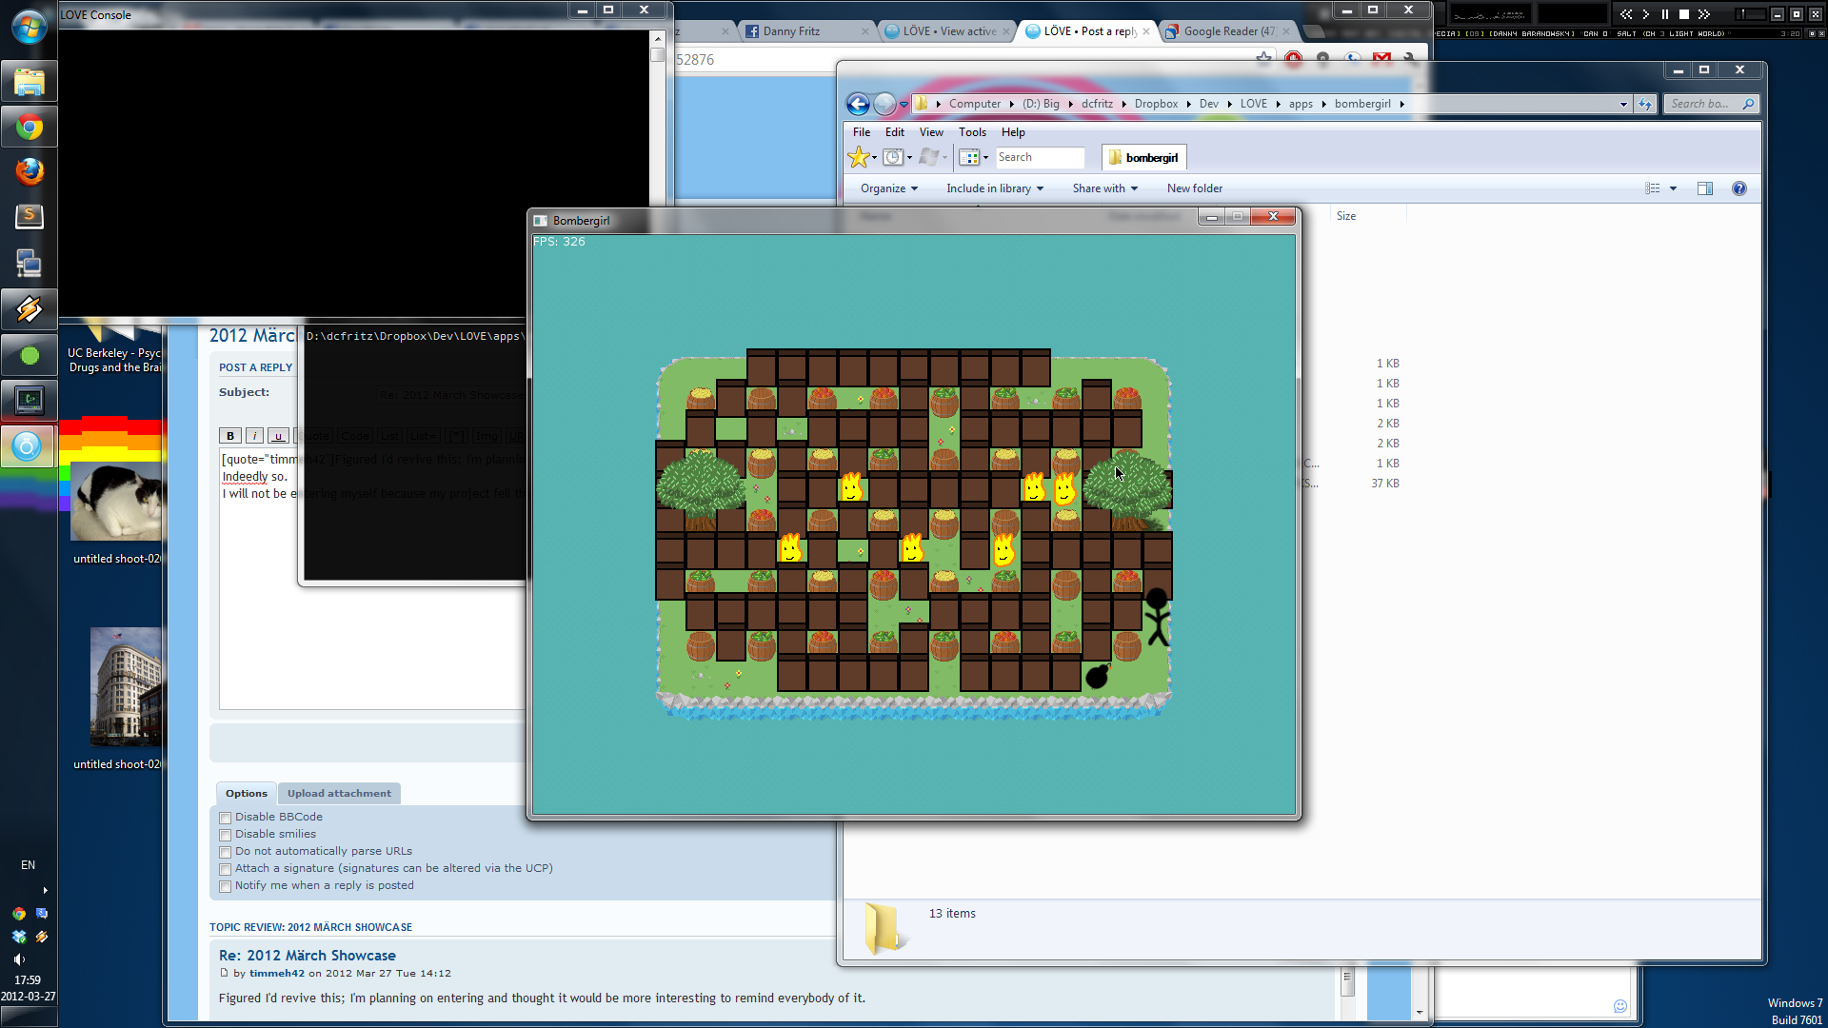Pause the music player

[x=1665, y=14]
